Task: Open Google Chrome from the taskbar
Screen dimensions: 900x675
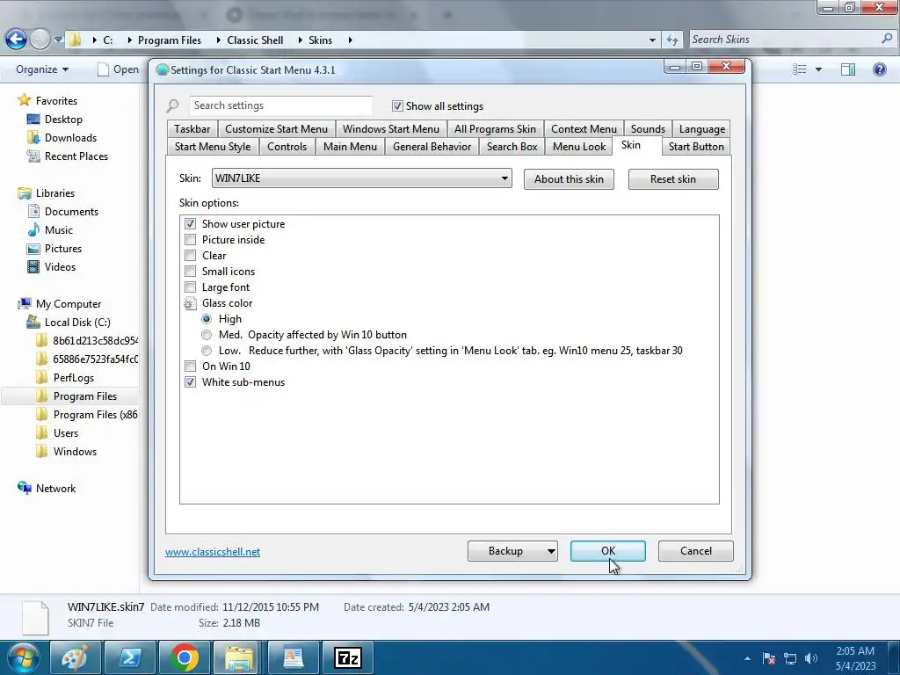Action: (x=184, y=657)
